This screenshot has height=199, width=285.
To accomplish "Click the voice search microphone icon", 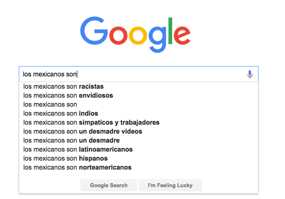I will coord(250,74).
